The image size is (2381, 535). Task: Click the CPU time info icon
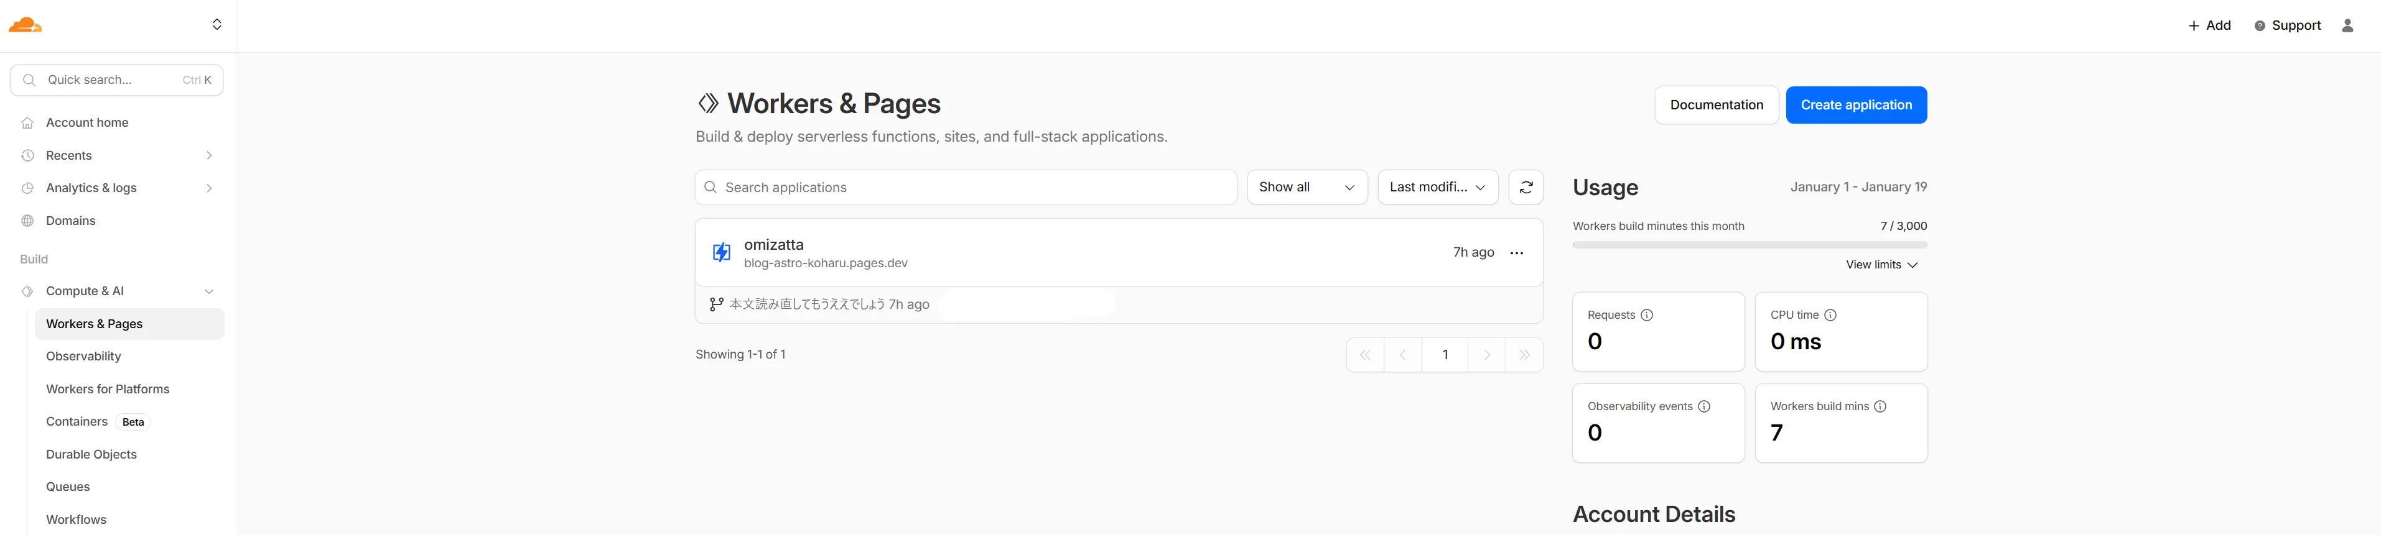click(1829, 316)
